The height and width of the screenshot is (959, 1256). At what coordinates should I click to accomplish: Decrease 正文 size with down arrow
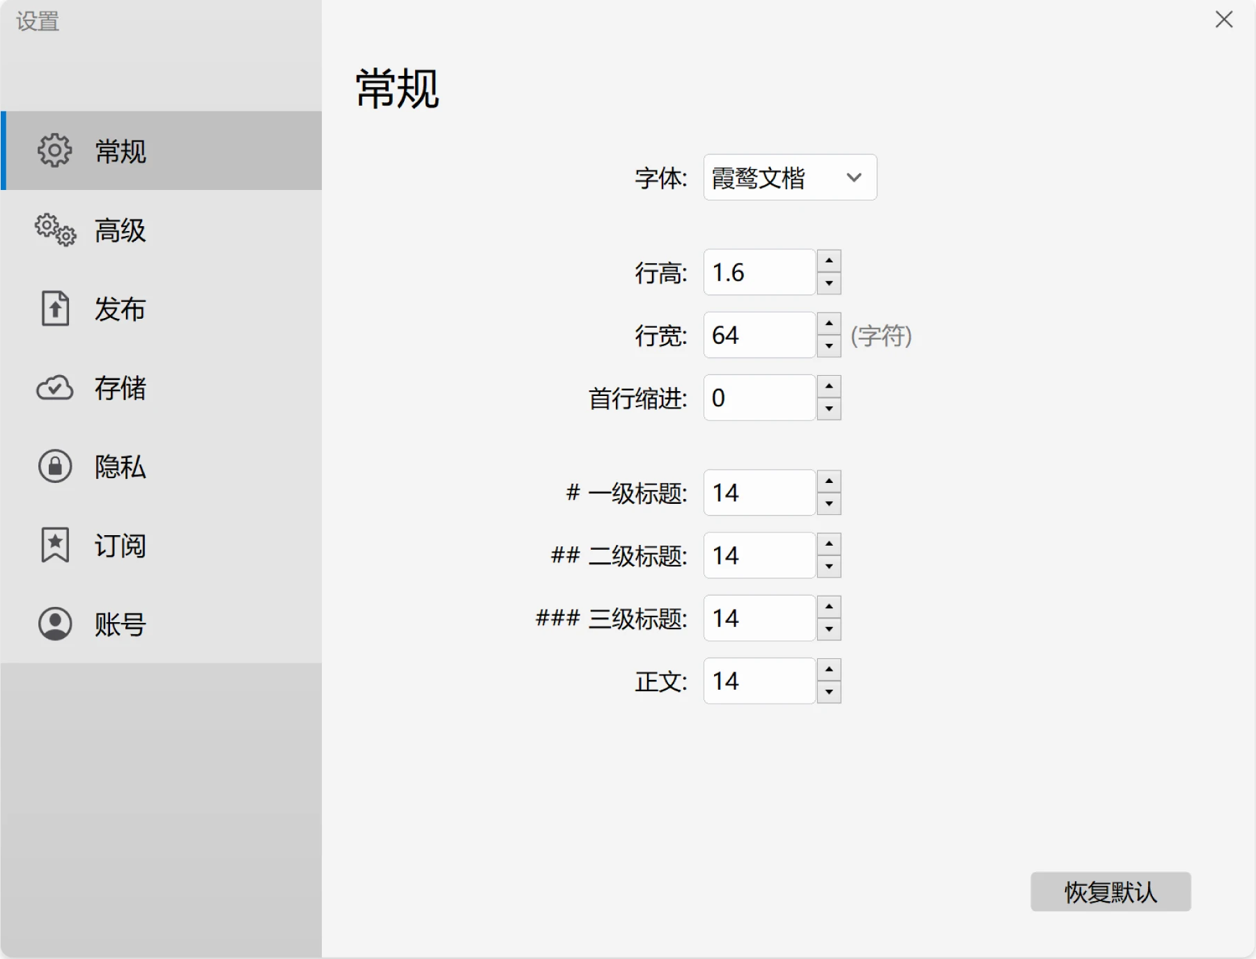point(829,692)
